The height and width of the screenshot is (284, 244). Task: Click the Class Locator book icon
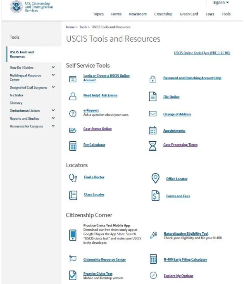pos(73,195)
